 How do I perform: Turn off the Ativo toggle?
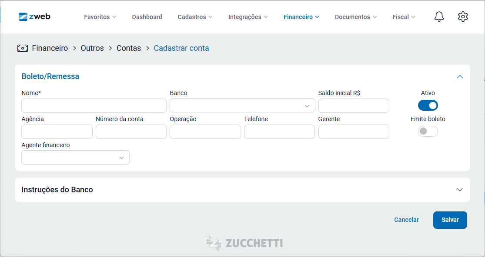coord(428,105)
